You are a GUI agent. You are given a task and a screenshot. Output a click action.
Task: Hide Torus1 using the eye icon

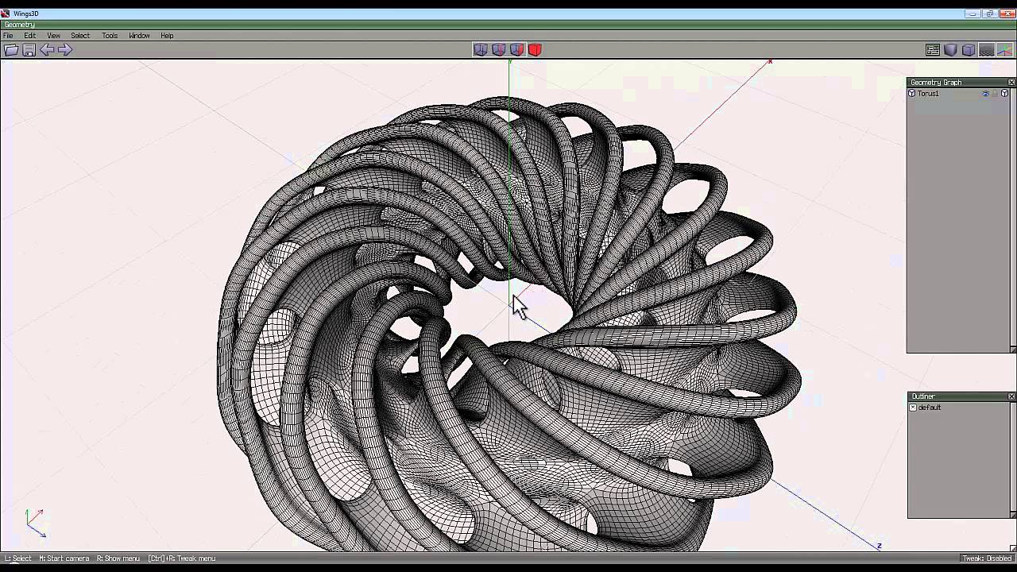(x=985, y=94)
